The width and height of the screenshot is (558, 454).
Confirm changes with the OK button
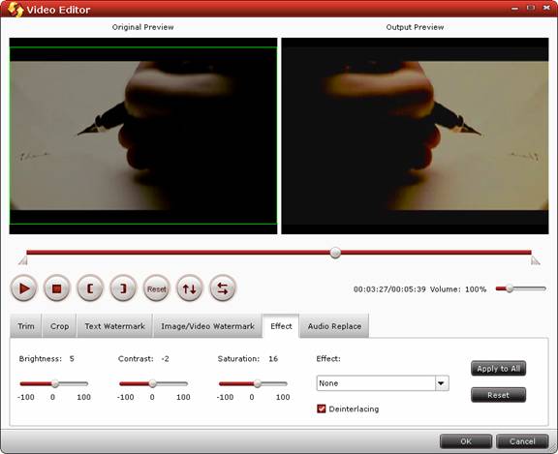click(466, 441)
